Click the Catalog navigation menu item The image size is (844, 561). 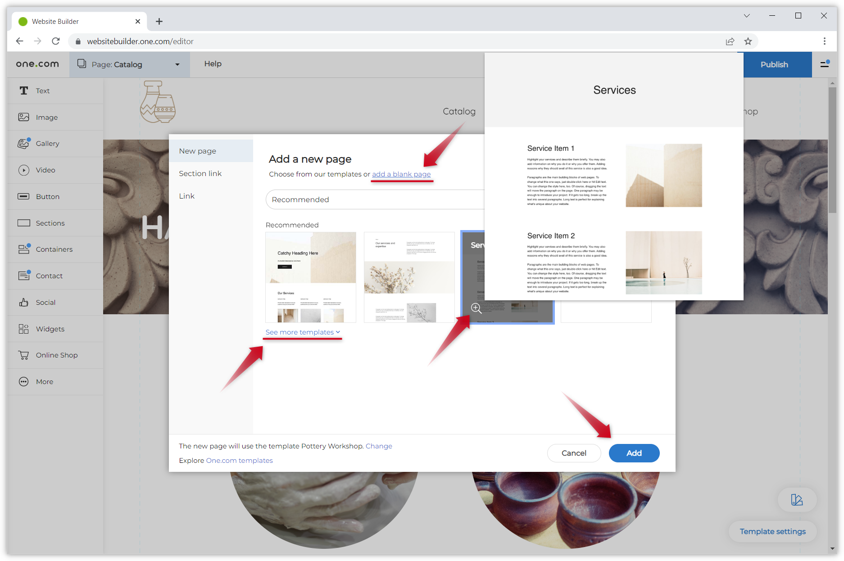click(459, 111)
